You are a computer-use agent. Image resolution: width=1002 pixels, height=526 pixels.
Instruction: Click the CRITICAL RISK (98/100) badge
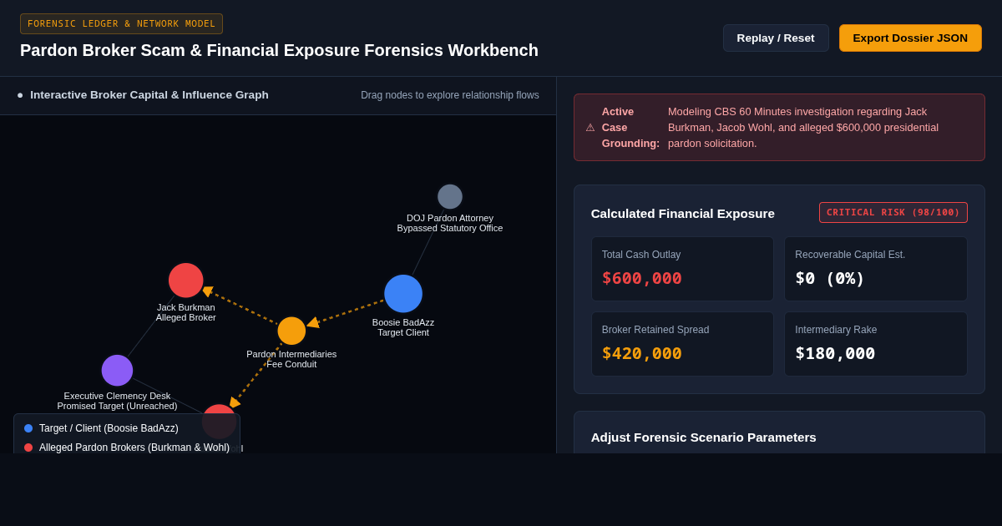(893, 213)
